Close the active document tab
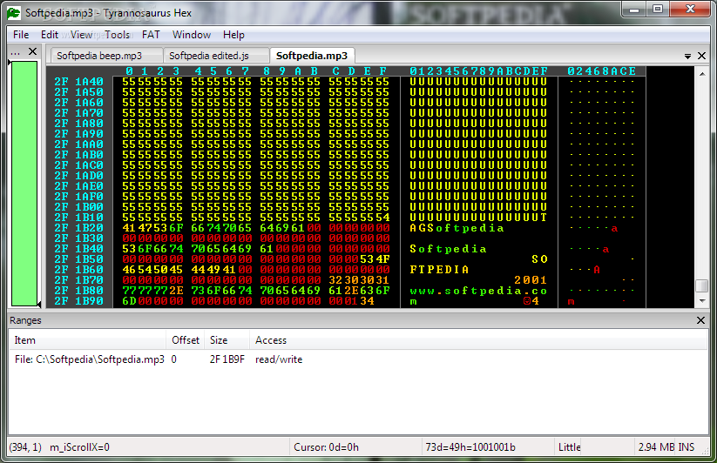The height and width of the screenshot is (463, 717). (702, 56)
